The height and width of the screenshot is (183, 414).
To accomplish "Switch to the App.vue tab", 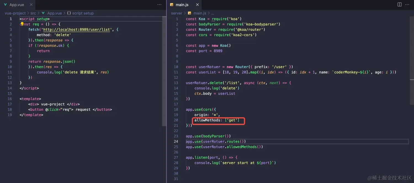I will [17, 5].
